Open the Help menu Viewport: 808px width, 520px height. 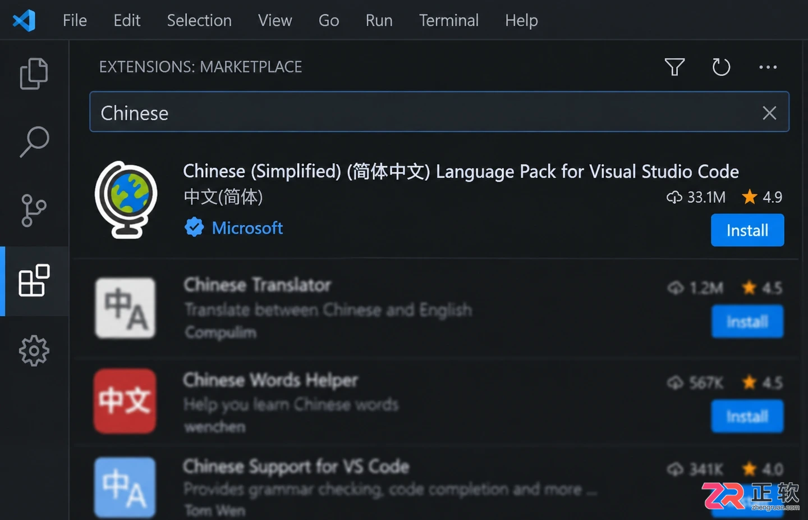tap(521, 20)
